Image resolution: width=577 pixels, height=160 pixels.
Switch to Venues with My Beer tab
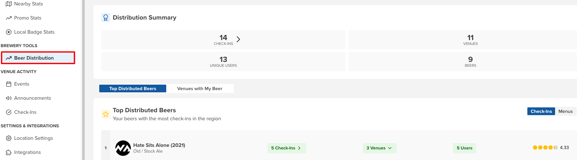pos(200,88)
